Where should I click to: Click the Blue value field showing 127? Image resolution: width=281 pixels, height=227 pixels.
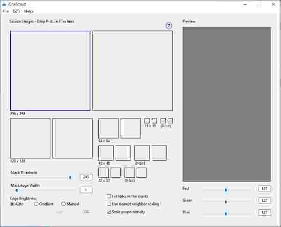264,212
